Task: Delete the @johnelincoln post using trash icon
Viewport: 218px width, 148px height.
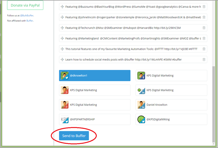Action: (x=204, y=17)
